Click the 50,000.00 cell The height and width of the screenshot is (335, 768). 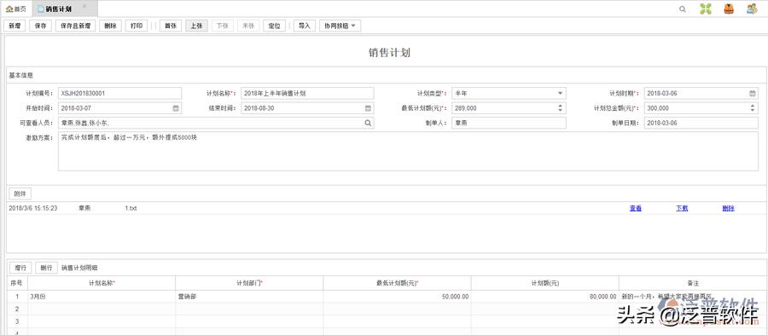pos(397,297)
